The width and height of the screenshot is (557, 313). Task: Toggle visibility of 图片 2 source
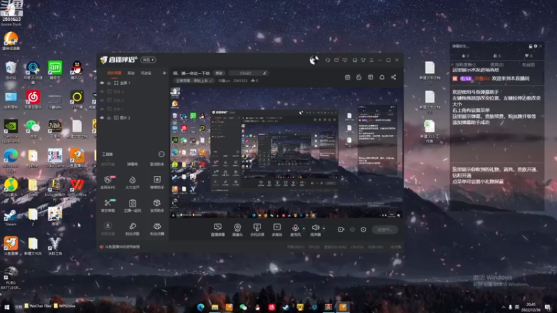[x=102, y=118]
